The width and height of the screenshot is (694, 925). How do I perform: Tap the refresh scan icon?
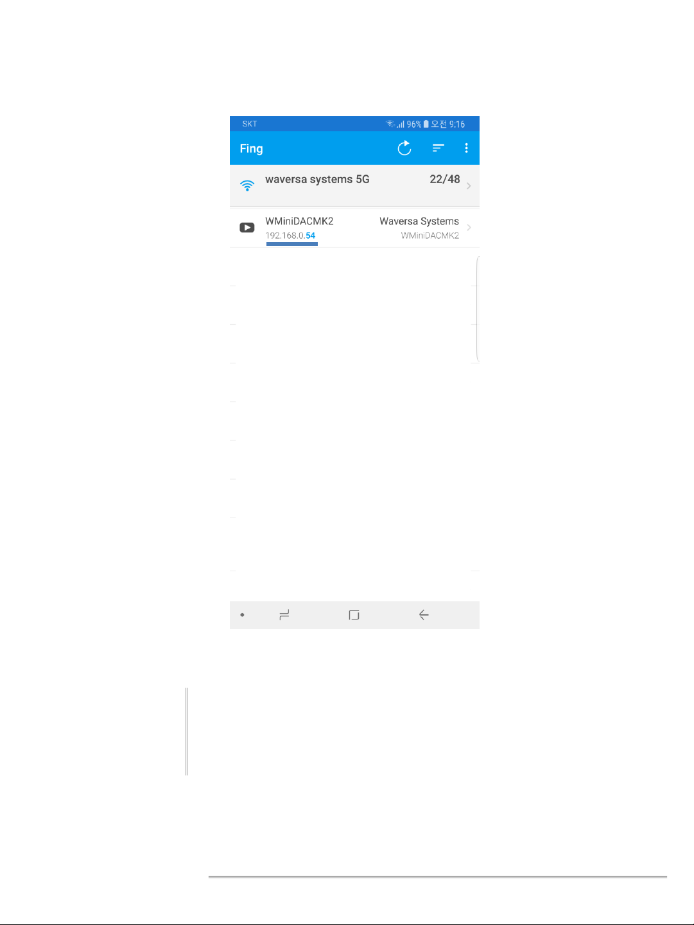coord(404,148)
